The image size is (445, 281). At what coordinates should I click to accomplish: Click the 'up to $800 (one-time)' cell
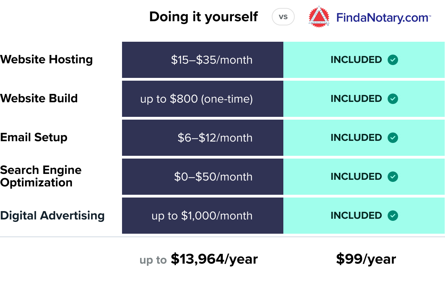(196, 99)
